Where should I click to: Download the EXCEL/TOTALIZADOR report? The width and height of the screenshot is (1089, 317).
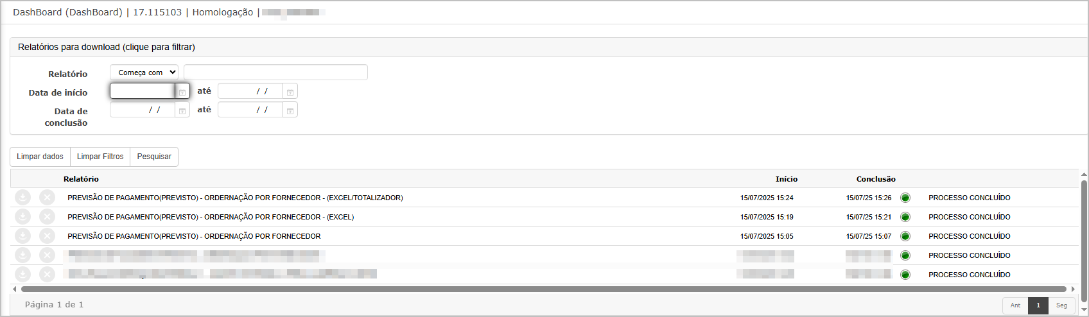point(22,198)
